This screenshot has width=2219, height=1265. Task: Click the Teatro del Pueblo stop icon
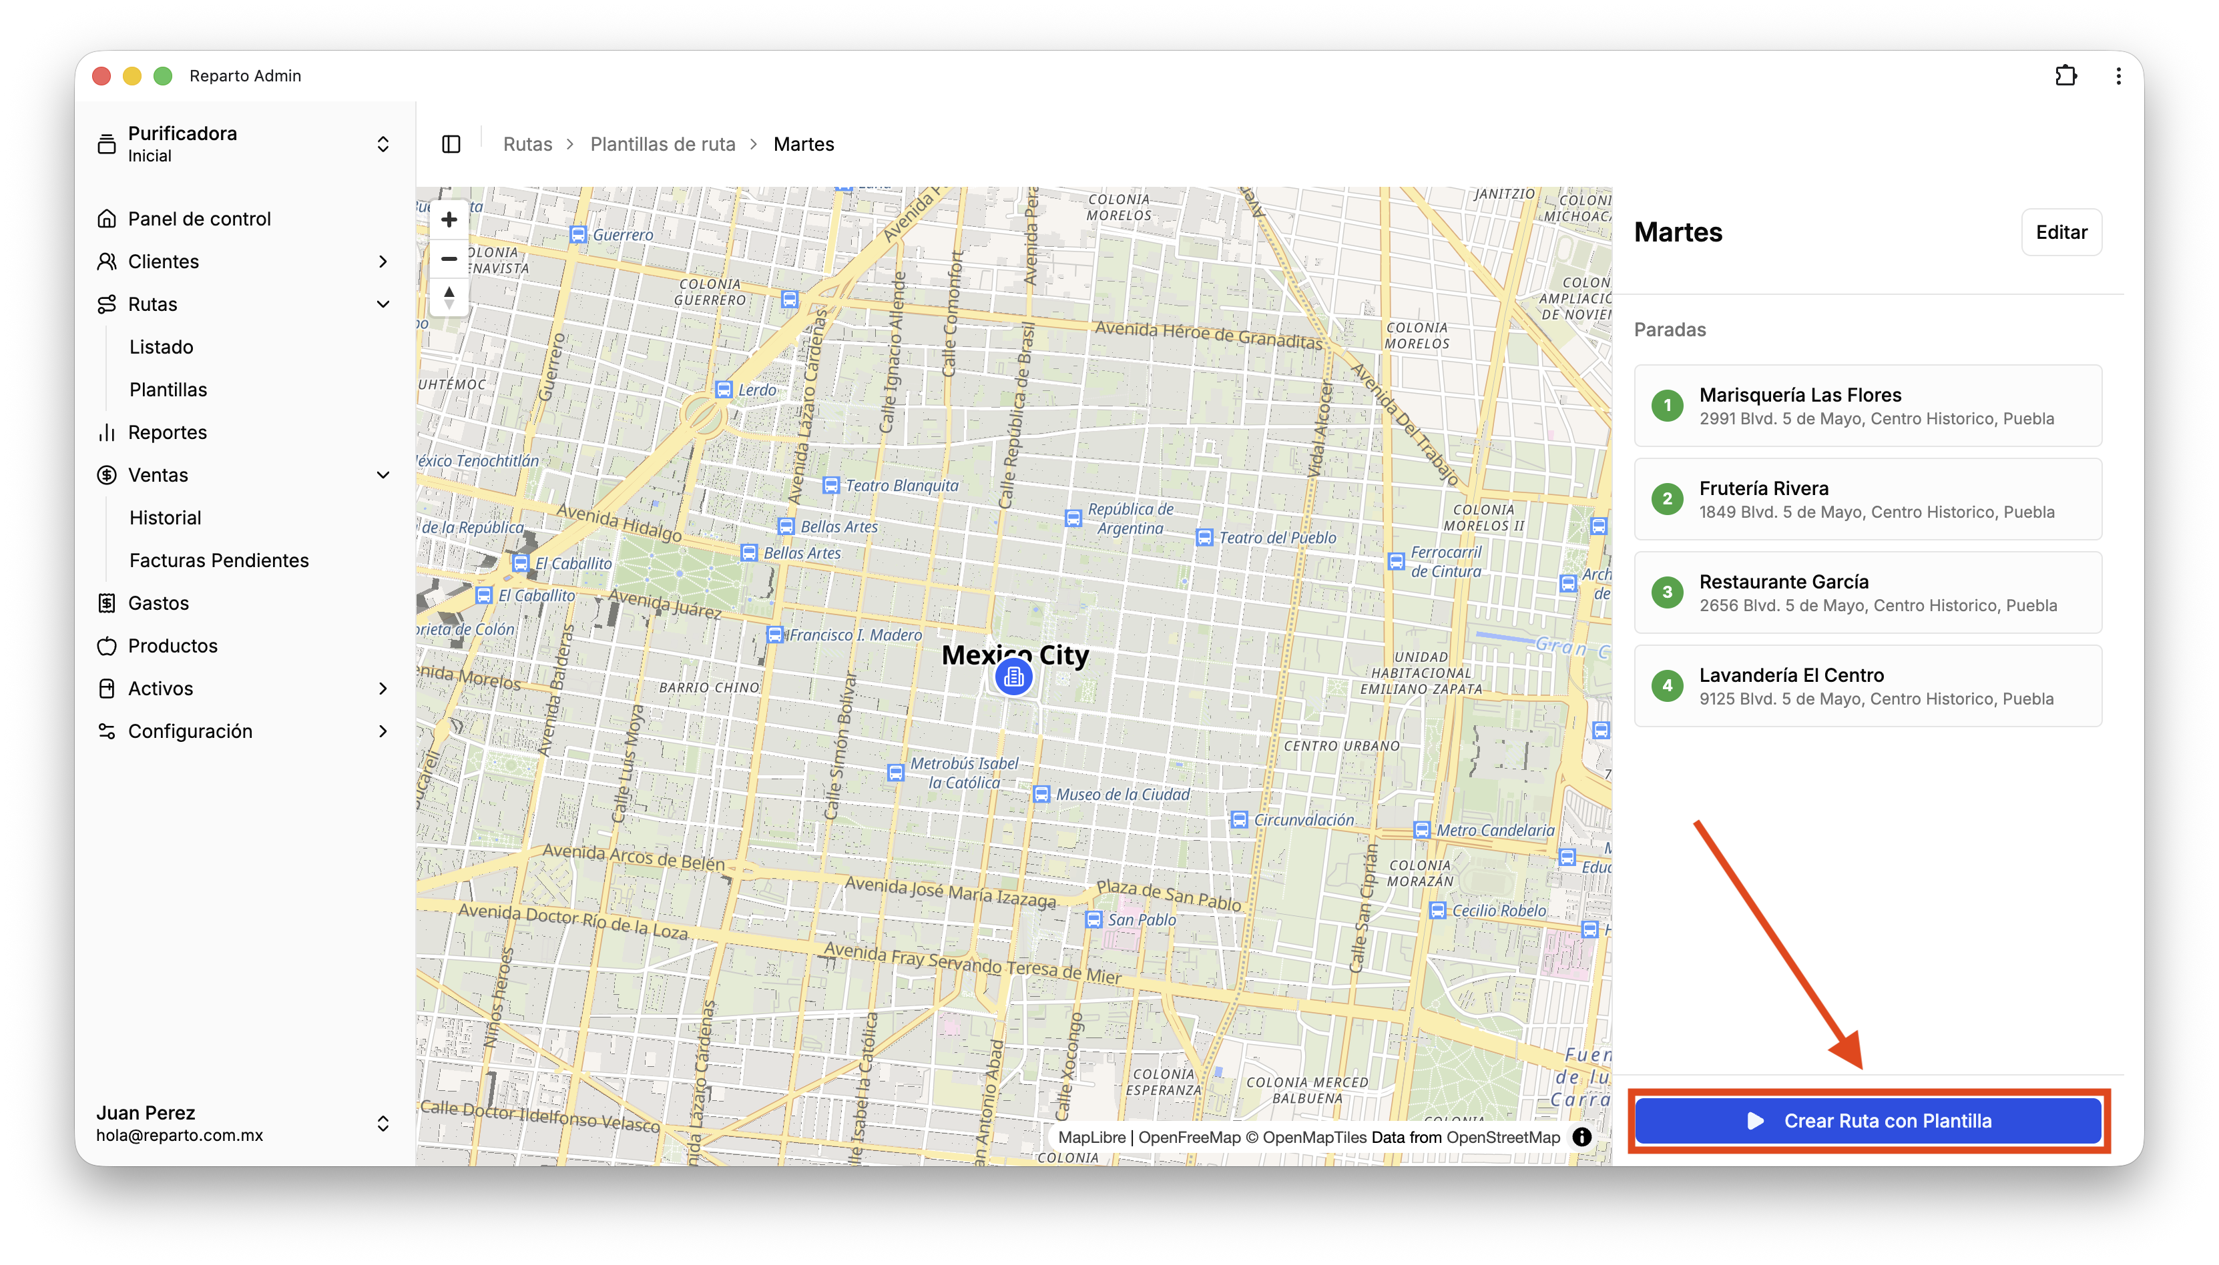1204,538
